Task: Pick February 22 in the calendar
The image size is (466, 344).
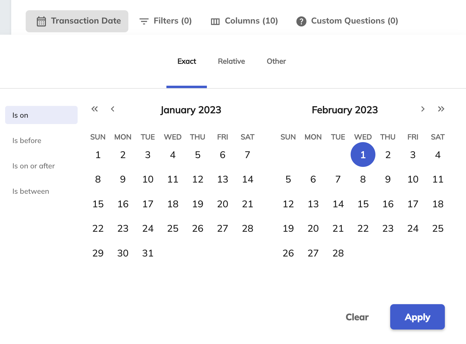Action: click(363, 228)
